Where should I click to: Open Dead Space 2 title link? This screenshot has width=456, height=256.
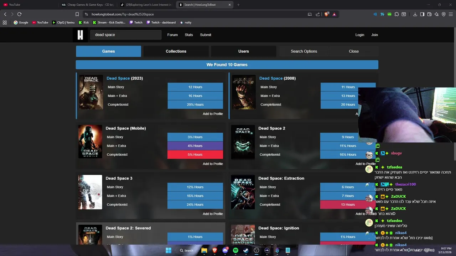pos(272,128)
